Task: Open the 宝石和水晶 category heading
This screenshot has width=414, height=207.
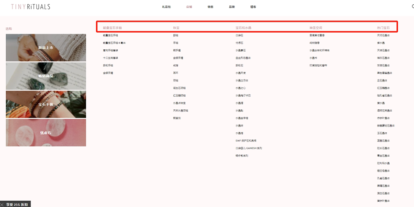Action: [x=243, y=28]
